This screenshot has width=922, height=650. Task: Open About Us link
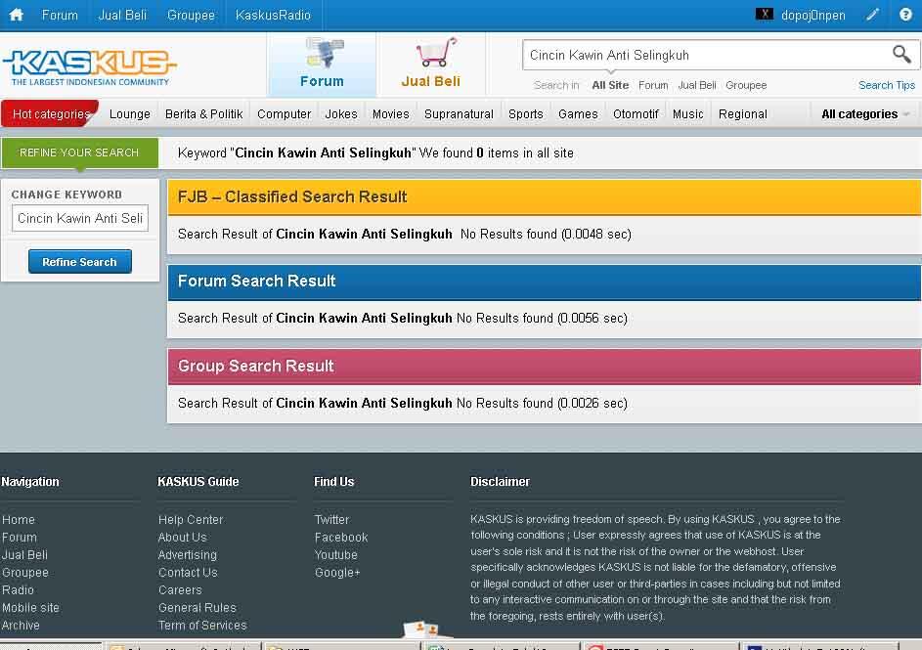click(x=182, y=538)
